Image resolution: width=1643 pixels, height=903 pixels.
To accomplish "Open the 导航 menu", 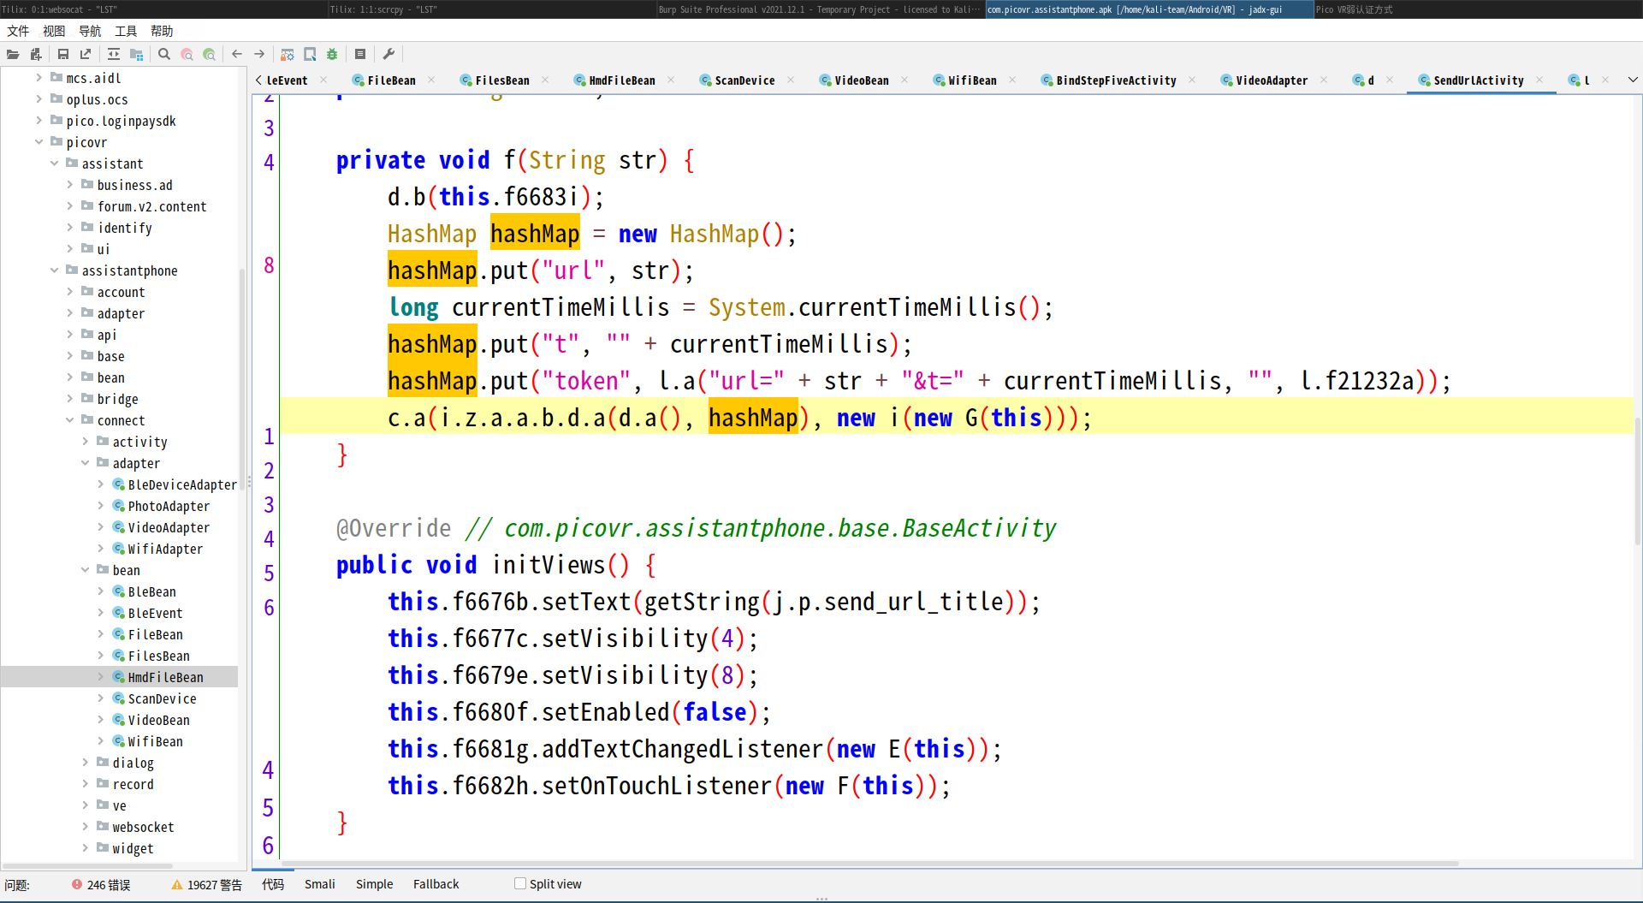I will click(x=90, y=31).
